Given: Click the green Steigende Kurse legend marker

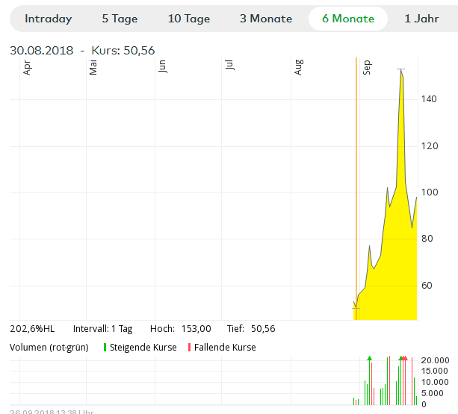Looking at the screenshot, I should tap(105, 348).
